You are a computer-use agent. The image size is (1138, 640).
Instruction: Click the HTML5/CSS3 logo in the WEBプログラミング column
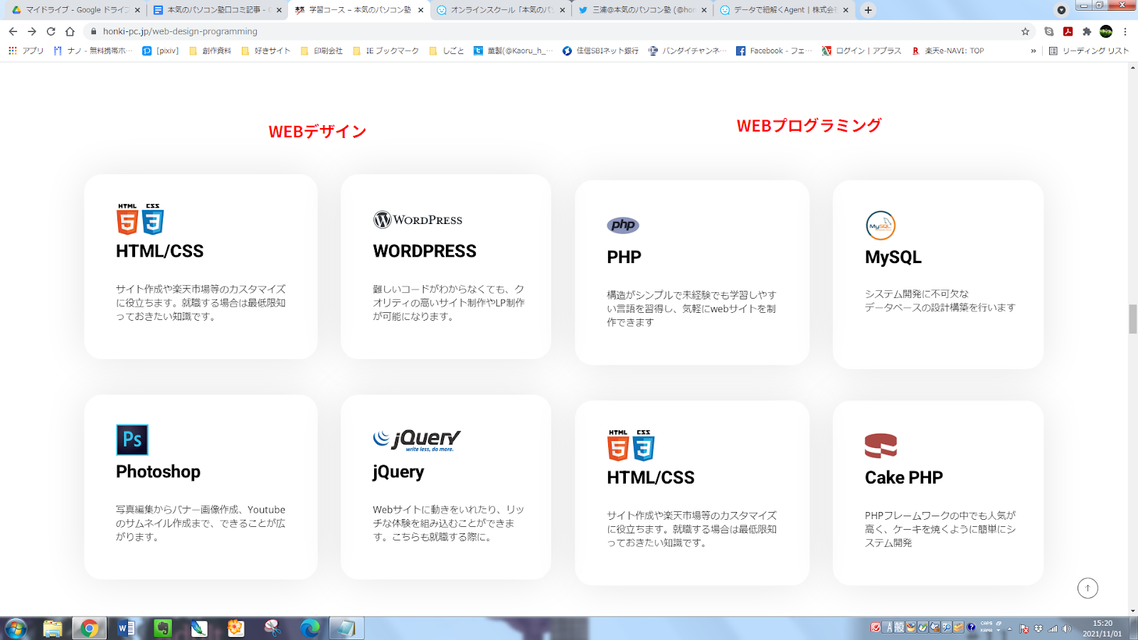click(631, 445)
